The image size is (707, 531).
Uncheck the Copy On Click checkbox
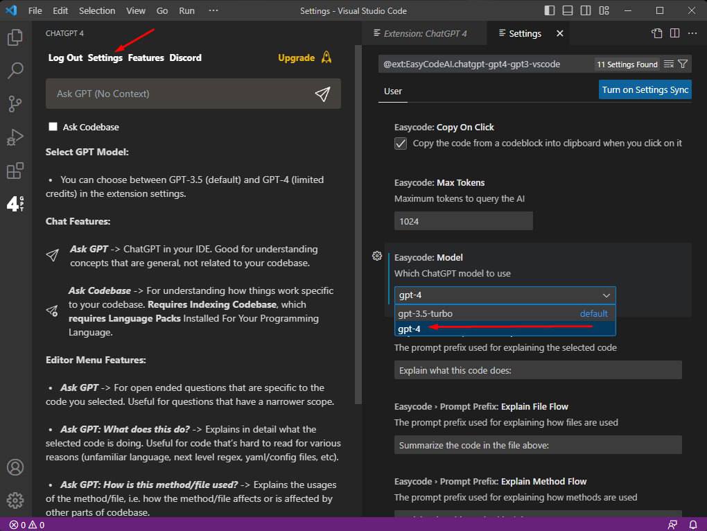click(x=401, y=143)
